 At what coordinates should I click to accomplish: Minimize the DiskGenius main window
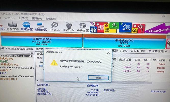(x=152, y=16)
